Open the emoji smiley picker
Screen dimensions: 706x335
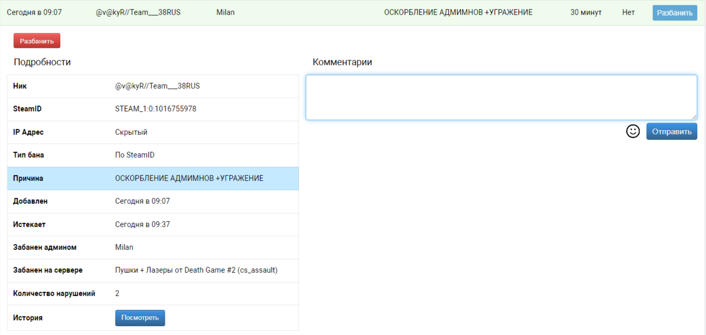(633, 131)
